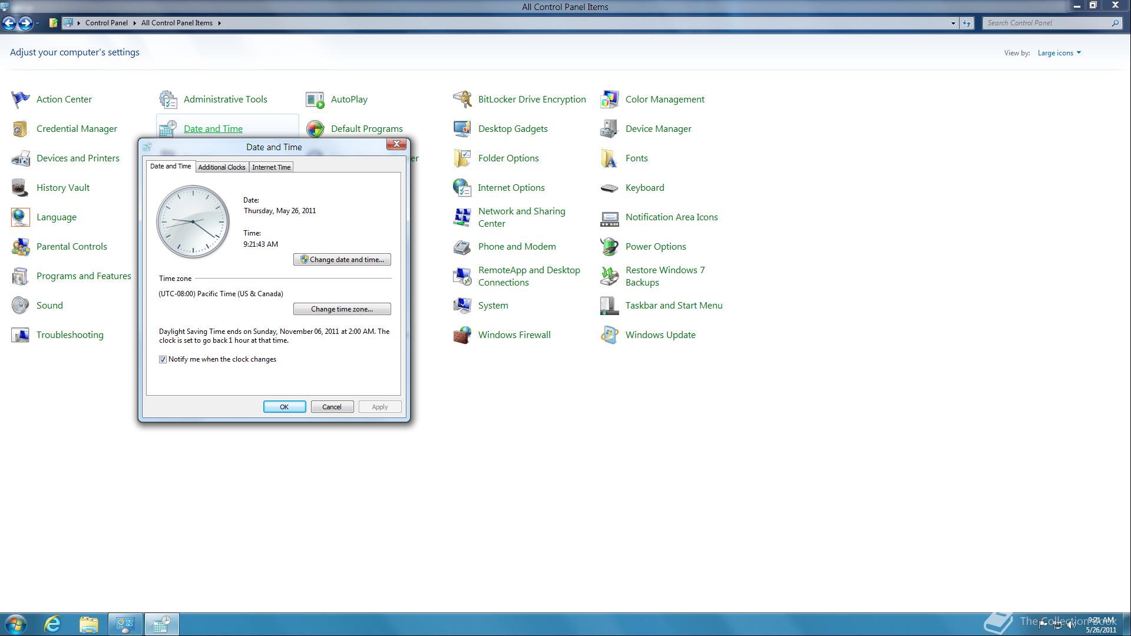Screen dimensions: 1131x636
Task: Open the Troubleshooting icon
Action: pyautogui.click(x=20, y=335)
